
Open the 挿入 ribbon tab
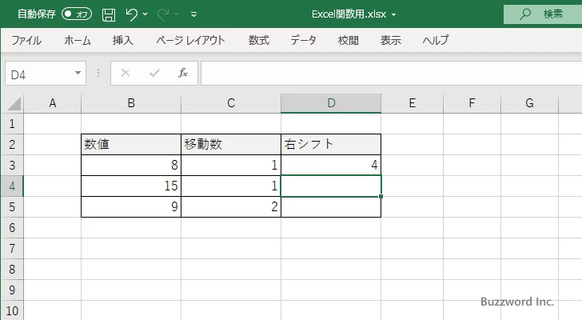[122, 40]
